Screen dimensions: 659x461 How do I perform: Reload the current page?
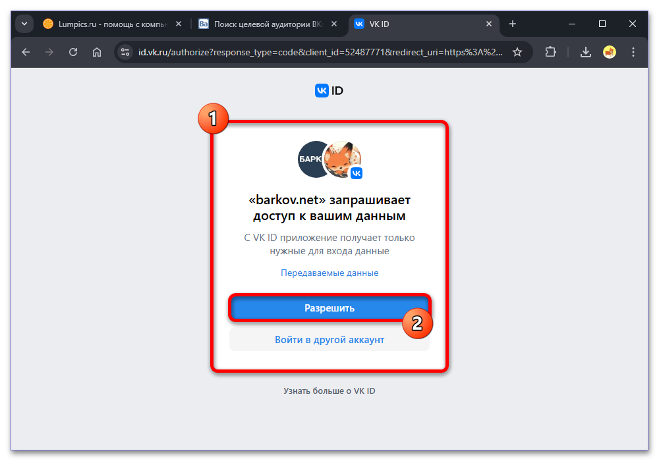click(73, 52)
